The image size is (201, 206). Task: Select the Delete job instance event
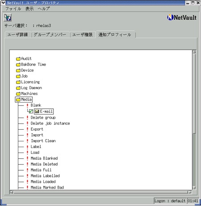(50, 124)
